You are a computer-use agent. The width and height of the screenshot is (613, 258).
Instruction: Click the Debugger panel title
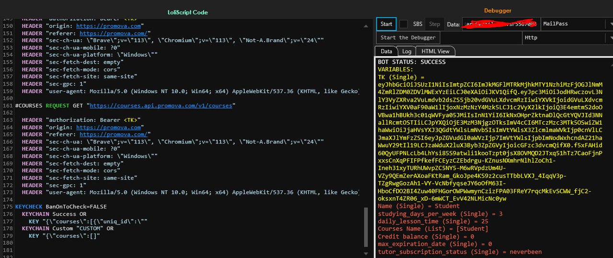coord(498,11)
